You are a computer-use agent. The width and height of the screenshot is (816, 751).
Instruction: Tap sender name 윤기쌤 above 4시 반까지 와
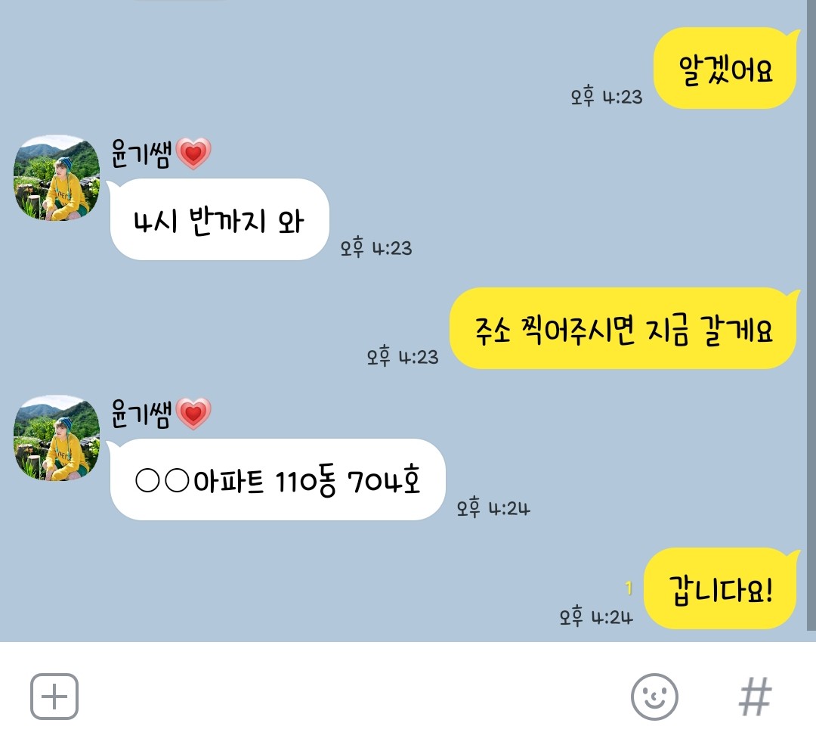coord(141,154)
